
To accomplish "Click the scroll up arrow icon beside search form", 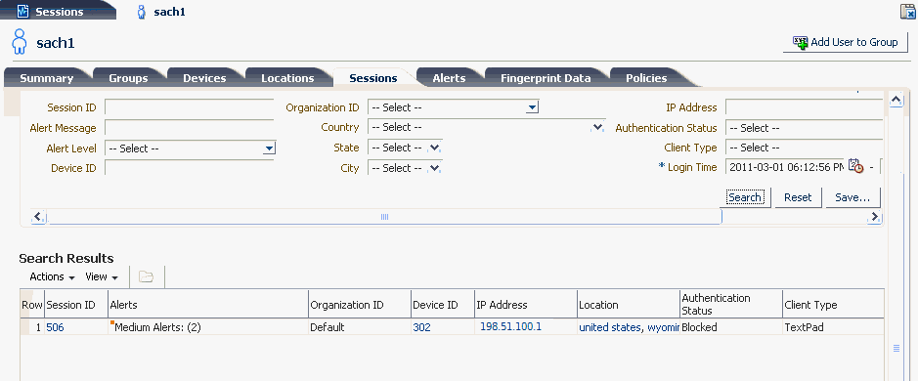I will pos(896,101).
